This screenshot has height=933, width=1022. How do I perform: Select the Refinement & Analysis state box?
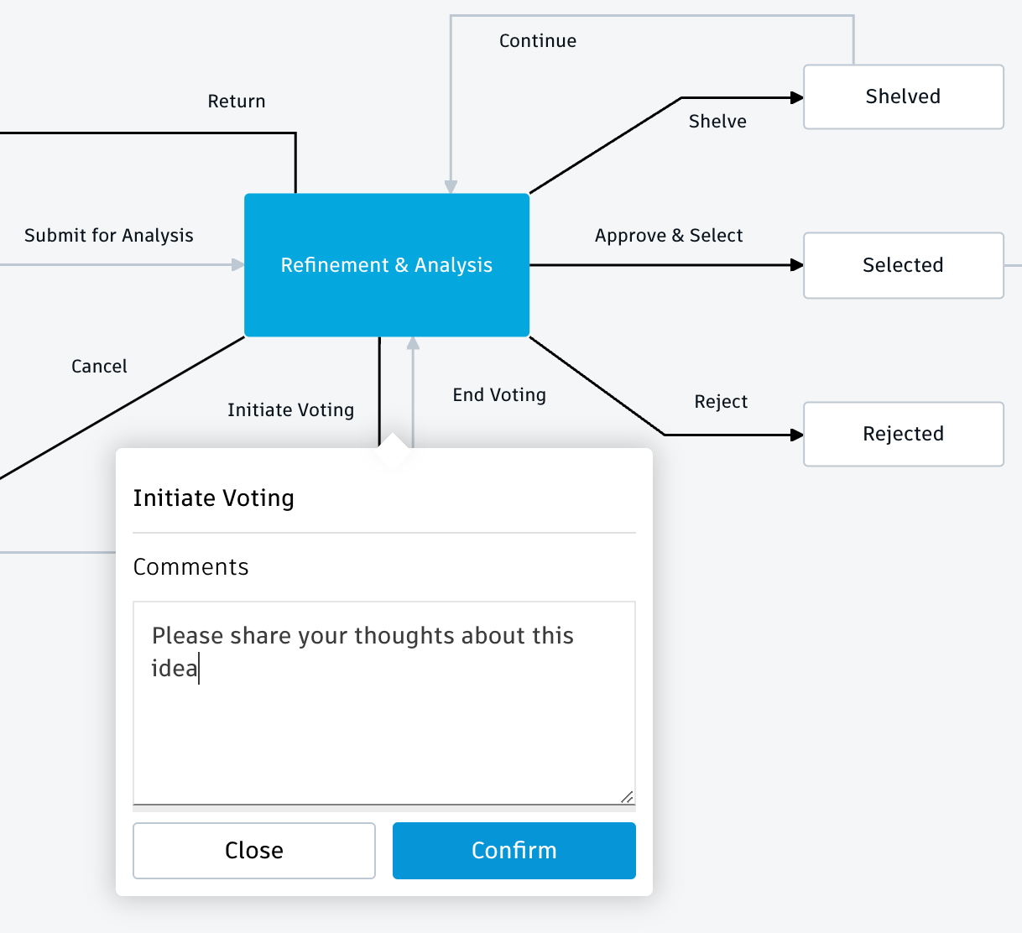click(386, 265)
